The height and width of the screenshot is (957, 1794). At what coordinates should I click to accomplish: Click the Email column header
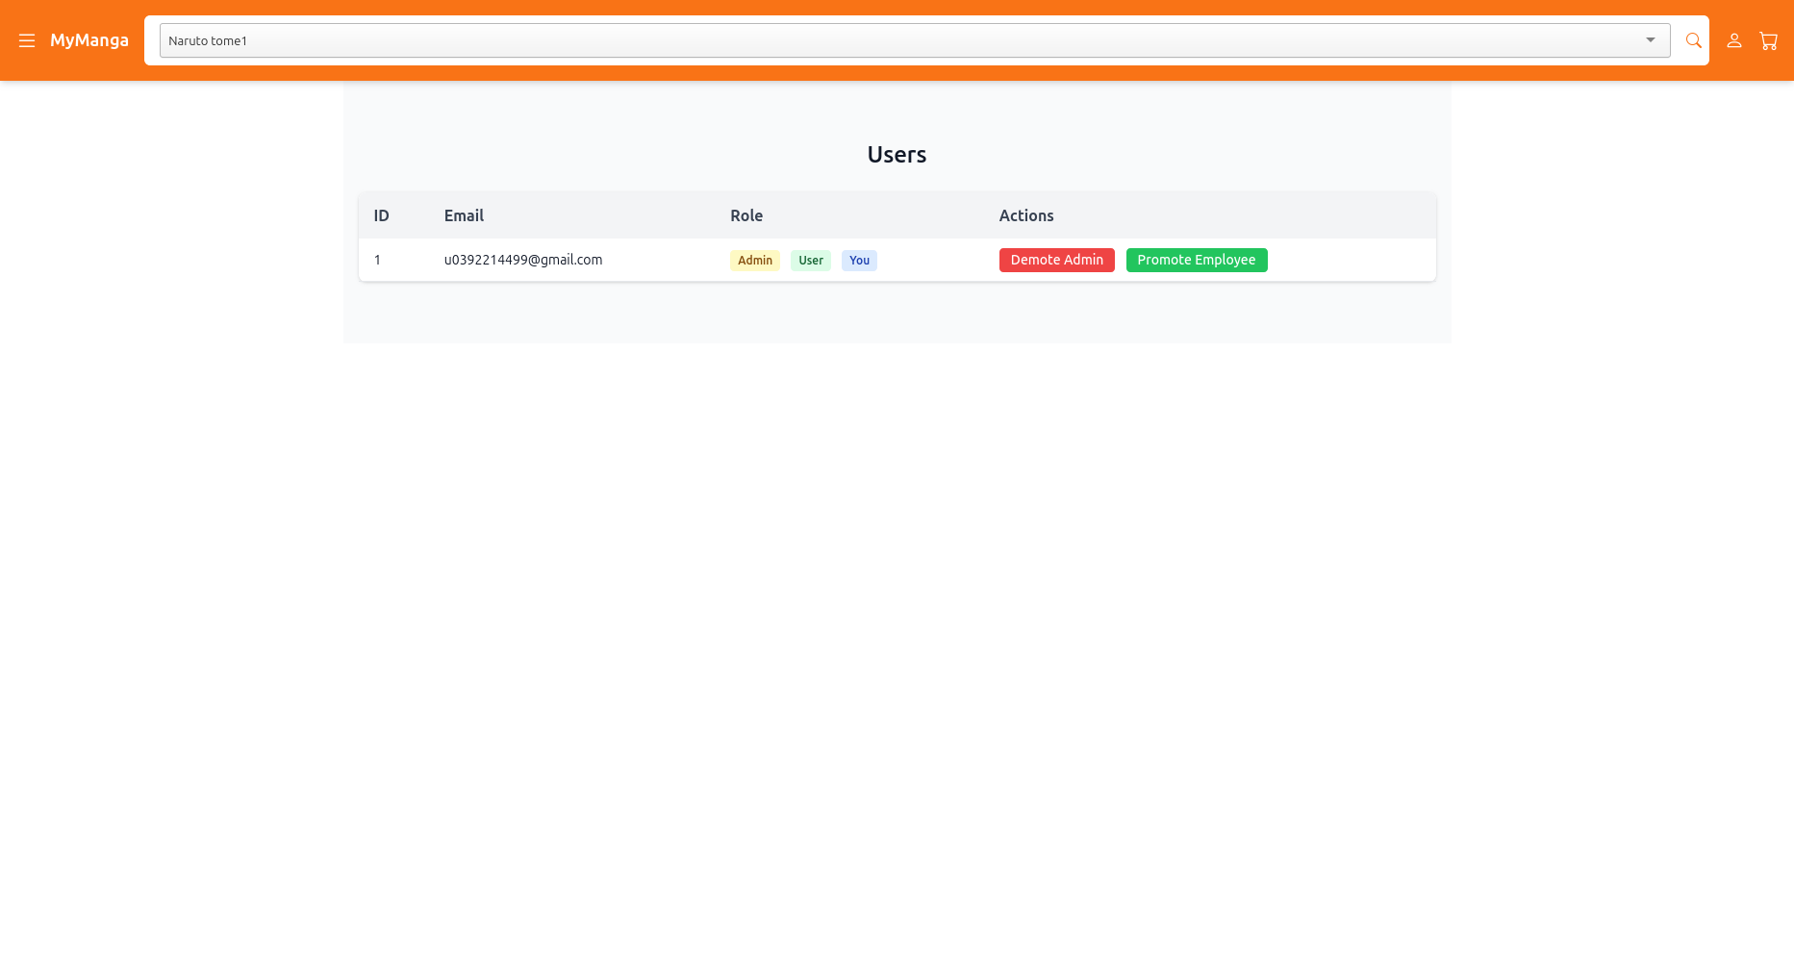tap(464, 215)
